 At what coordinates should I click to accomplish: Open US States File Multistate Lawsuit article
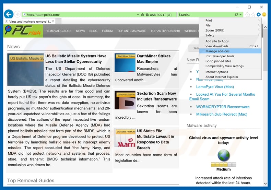pos(155,139)
